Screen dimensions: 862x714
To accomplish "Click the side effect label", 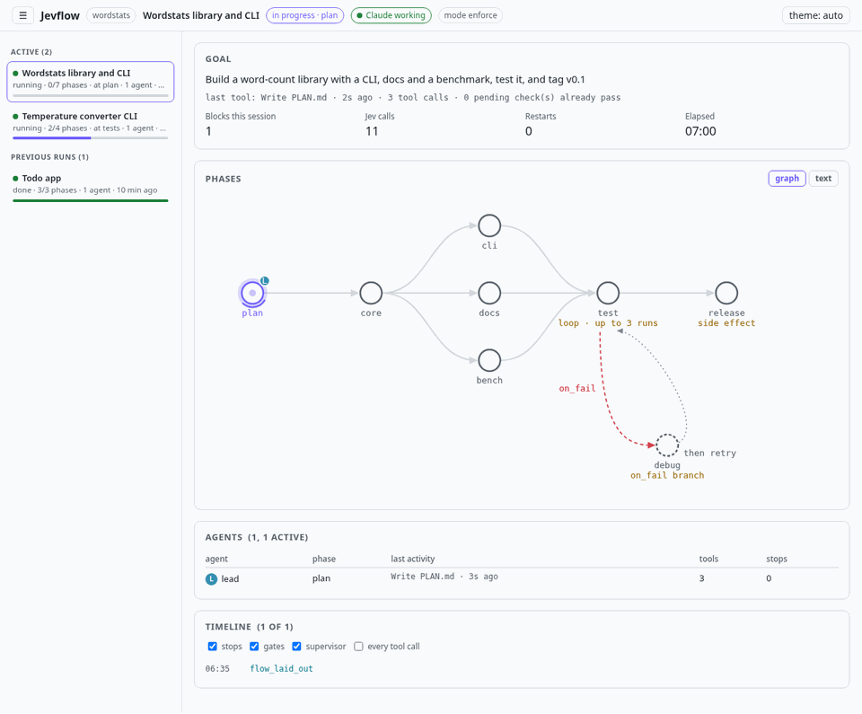I will 726,323.
